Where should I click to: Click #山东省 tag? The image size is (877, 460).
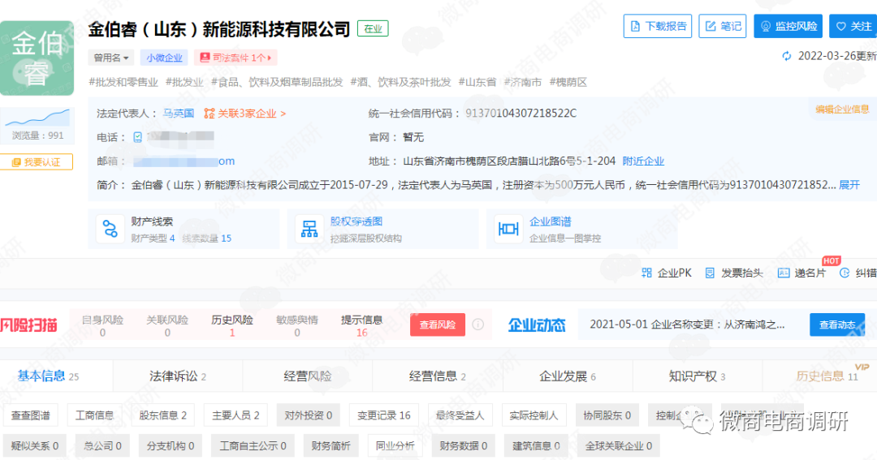477,82
